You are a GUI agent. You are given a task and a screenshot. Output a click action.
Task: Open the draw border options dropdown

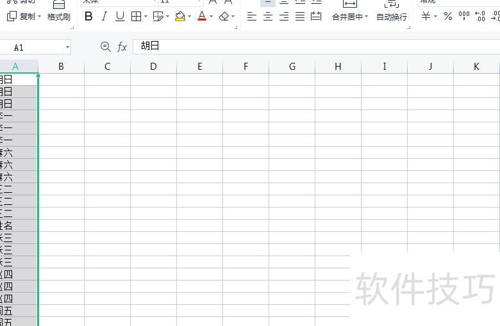click(x=168, y=16)
